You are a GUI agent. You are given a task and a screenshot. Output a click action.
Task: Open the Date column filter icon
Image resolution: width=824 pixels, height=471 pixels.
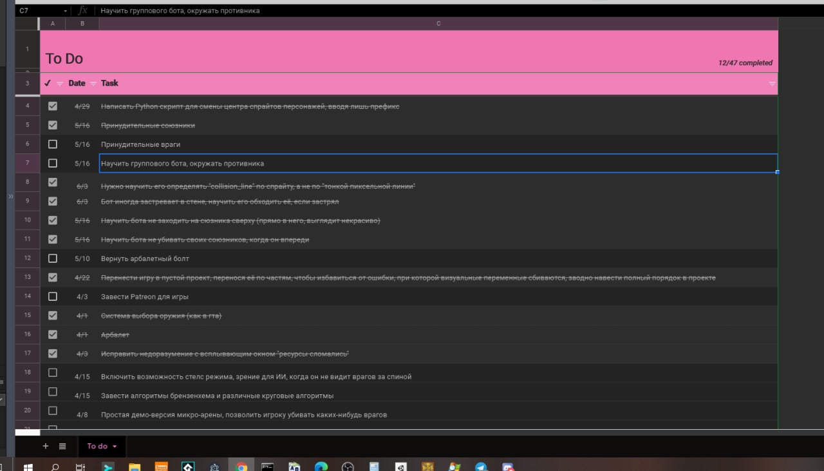coord(93,84)
